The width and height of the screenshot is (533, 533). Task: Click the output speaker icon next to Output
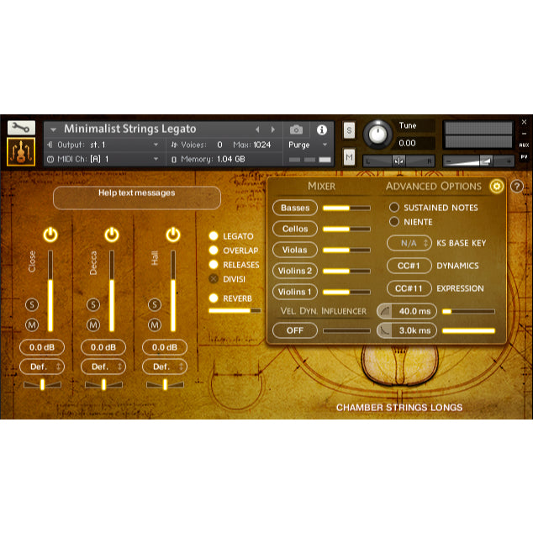(x=50, y=145)
